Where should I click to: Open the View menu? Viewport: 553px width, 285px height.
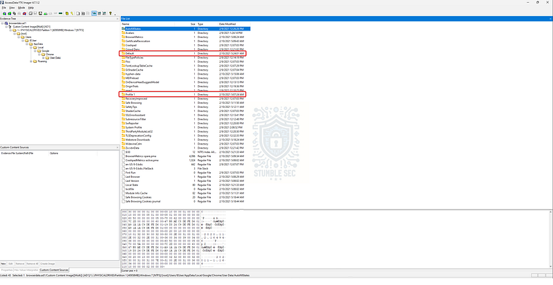pos(12,8)
